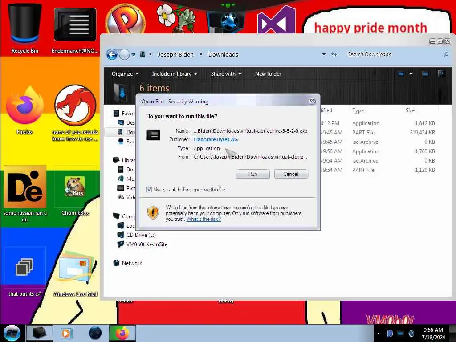Sort files by the Size column
This screenshot has width=456, height=342.
point(410,110)
